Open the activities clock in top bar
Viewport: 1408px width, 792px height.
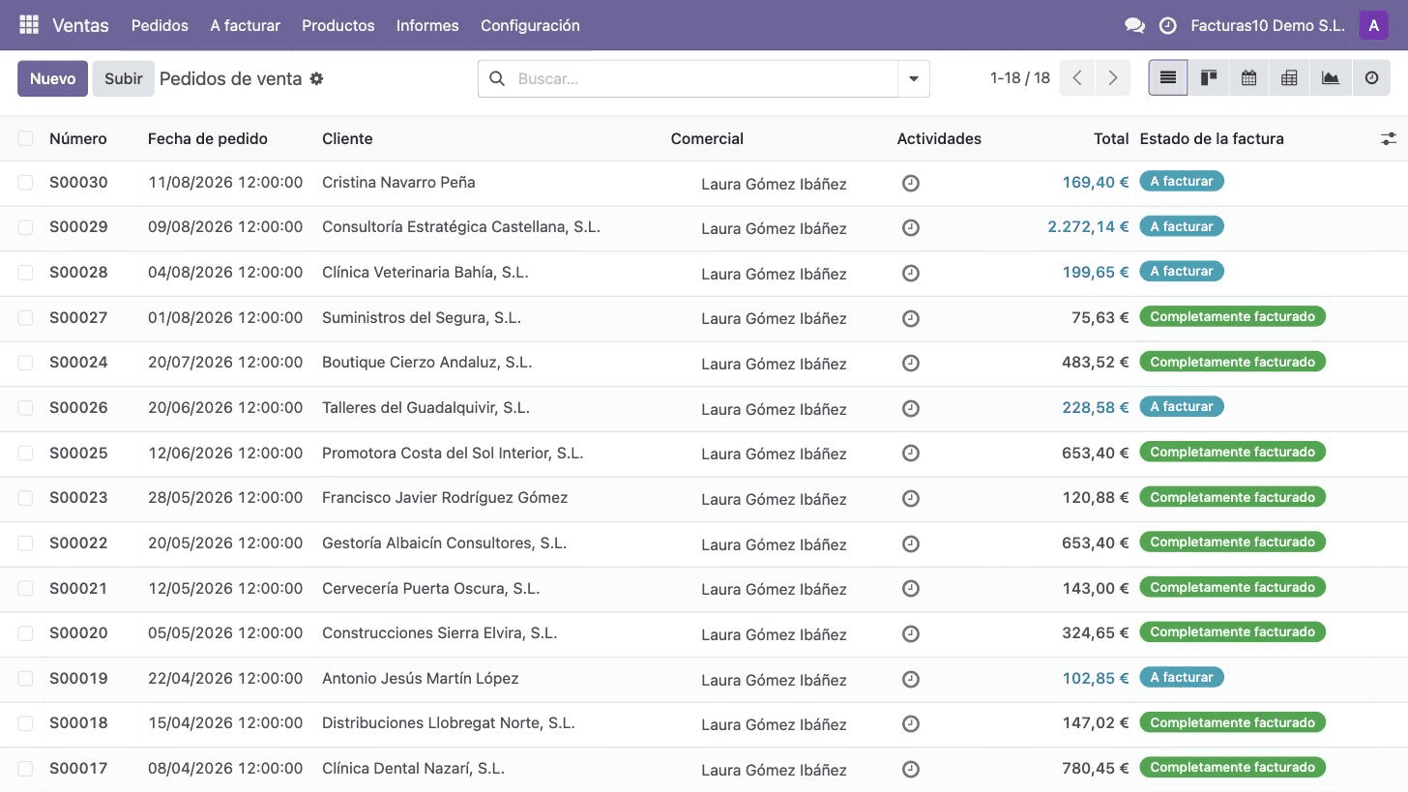(1168, 26)
